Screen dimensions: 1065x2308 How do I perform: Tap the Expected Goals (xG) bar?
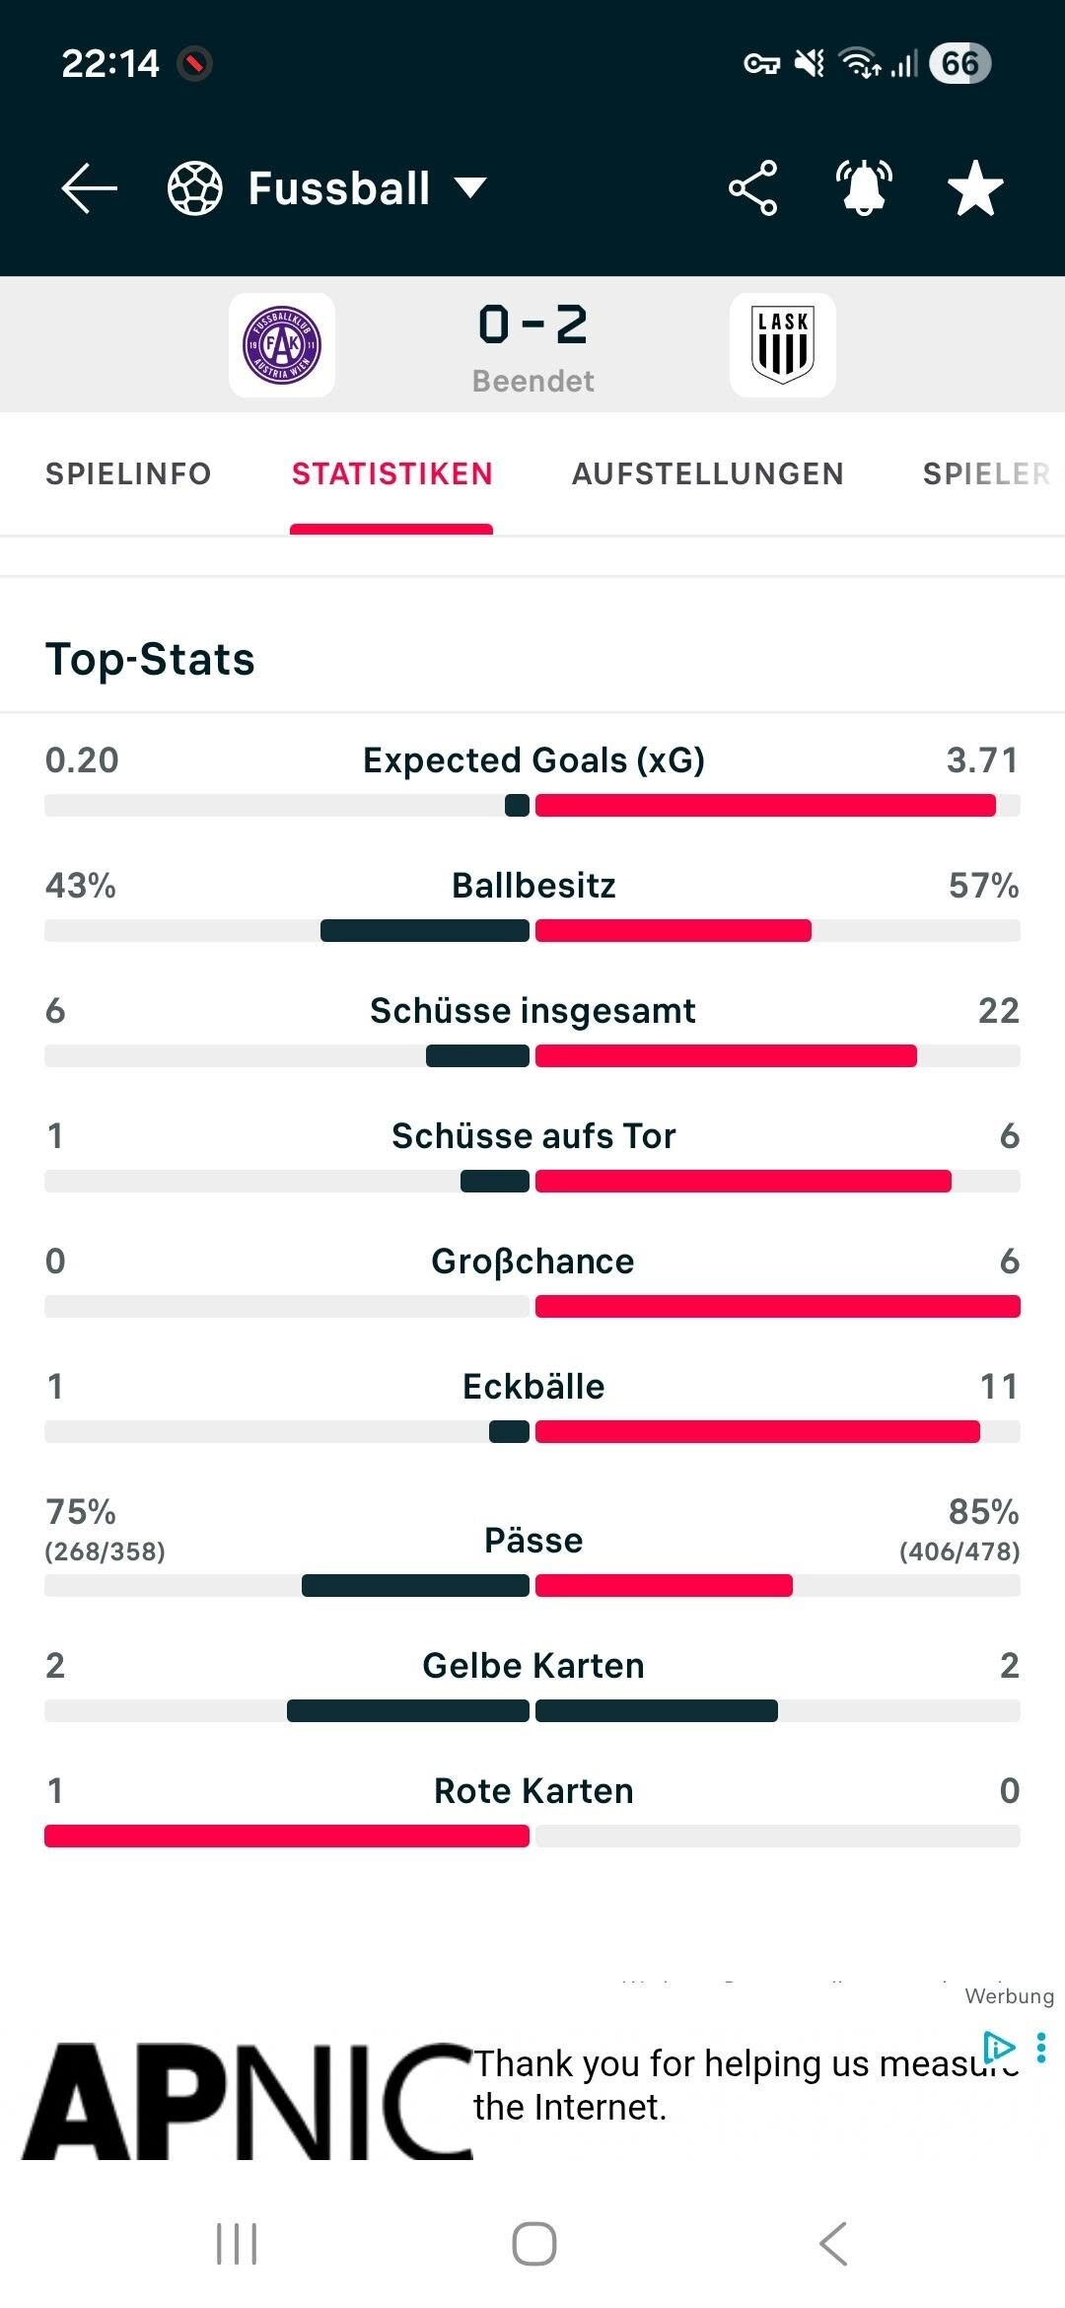coord(532,805)
